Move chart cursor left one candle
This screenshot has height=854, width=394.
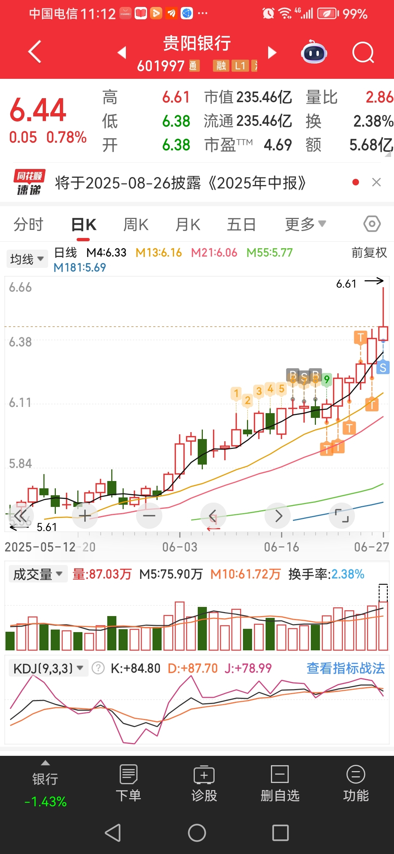tap(213, 516)
